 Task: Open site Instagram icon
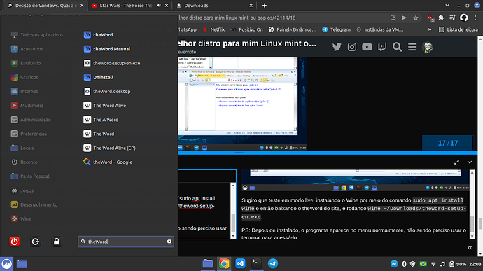(x=352, y=47)
